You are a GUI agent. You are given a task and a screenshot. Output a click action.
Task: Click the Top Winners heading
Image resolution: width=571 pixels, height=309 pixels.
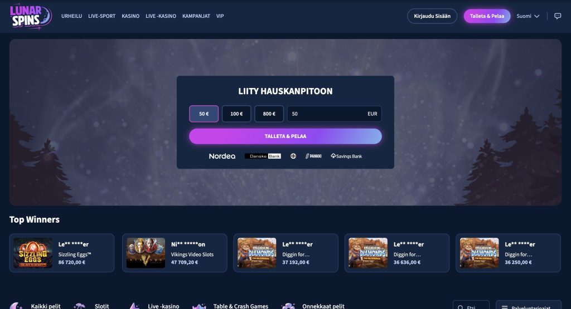click(x=34, y=219)
